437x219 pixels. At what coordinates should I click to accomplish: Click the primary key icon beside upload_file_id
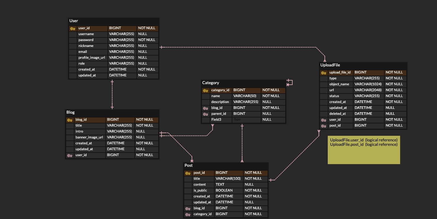coord(324,73)
